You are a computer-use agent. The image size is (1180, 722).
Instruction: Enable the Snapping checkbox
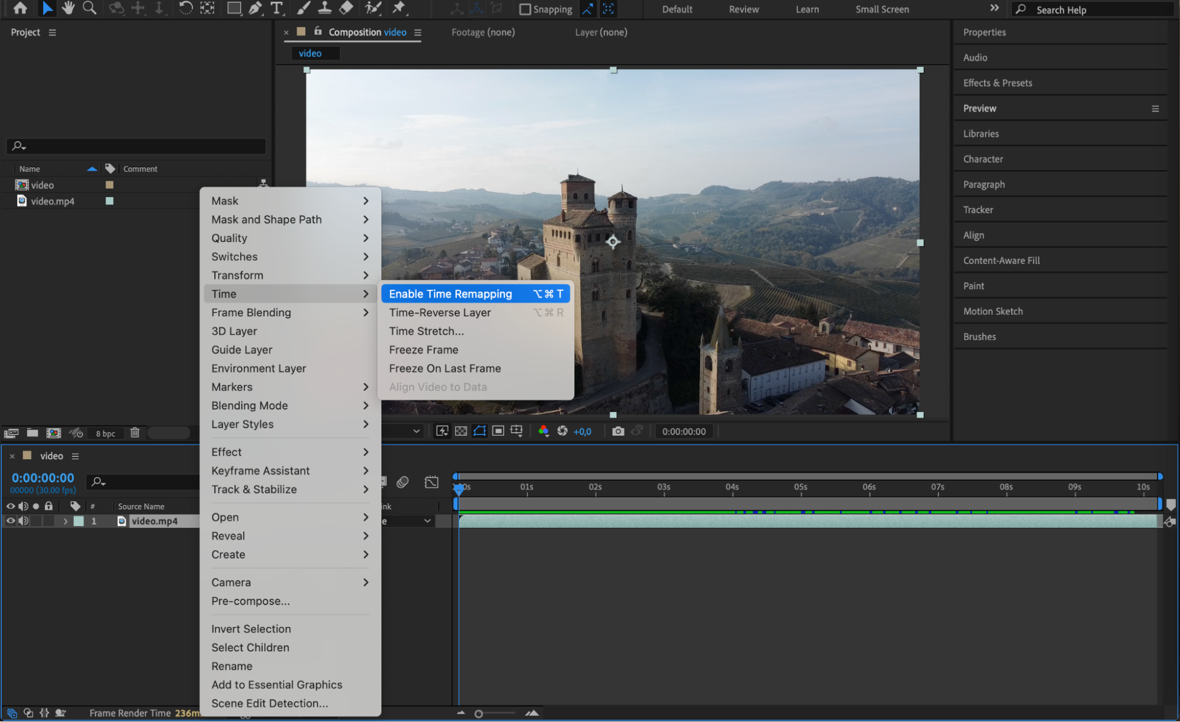[525, 9]
